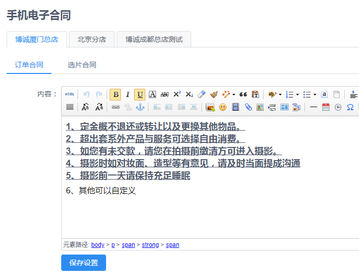Switch to the 北京分店 tab

[x=92, y=39]
